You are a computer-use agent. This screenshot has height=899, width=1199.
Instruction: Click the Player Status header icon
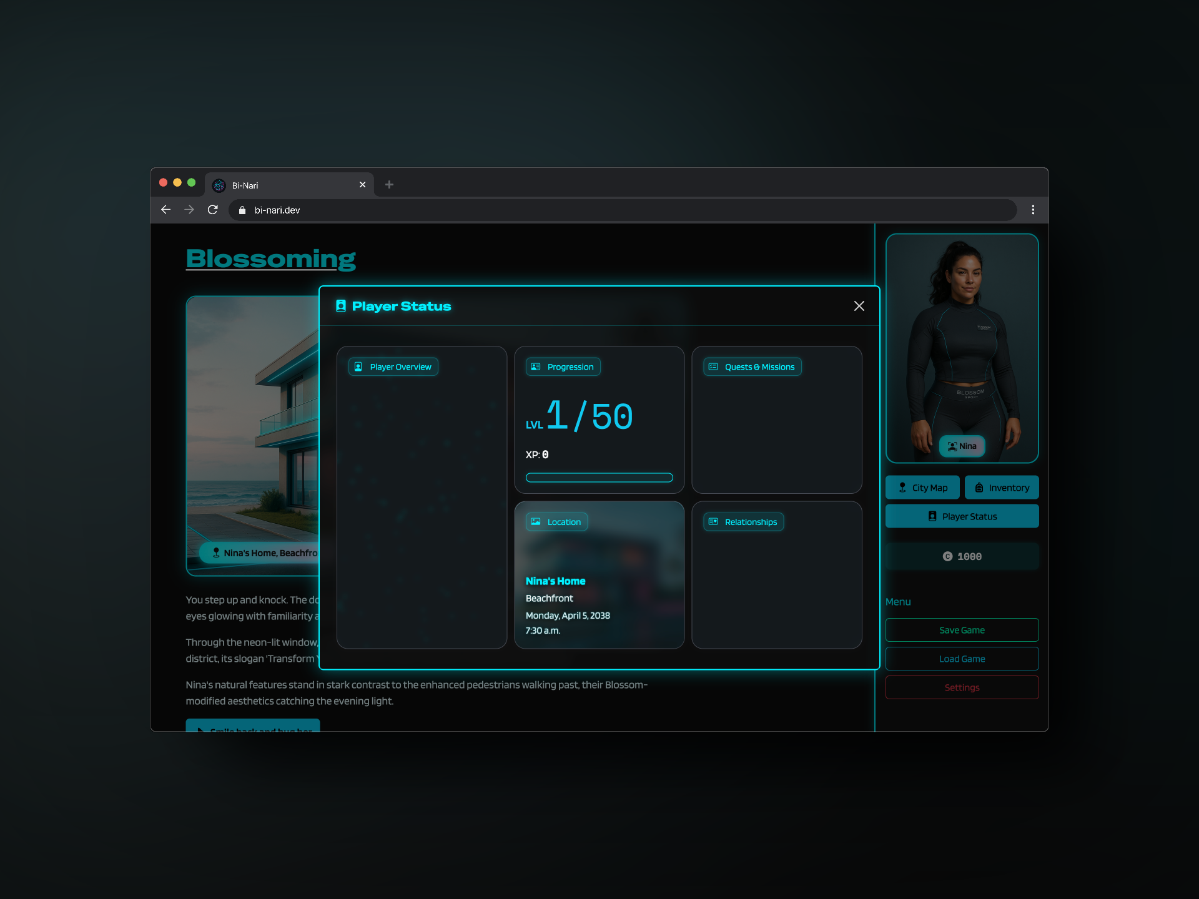coord(341,306)
